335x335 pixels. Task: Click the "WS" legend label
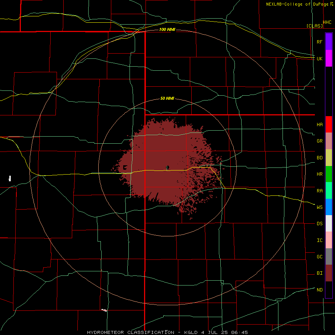click(320, 207)
